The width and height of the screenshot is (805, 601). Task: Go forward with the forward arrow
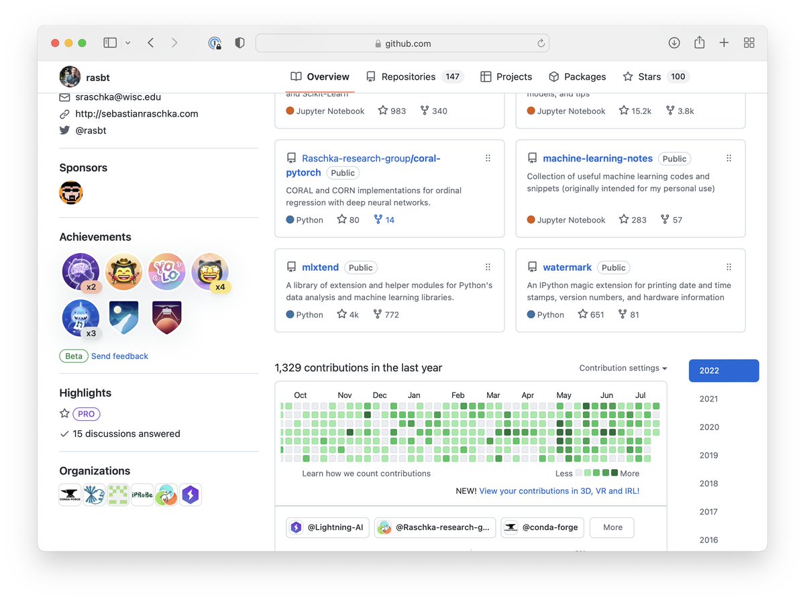point(174,43)
